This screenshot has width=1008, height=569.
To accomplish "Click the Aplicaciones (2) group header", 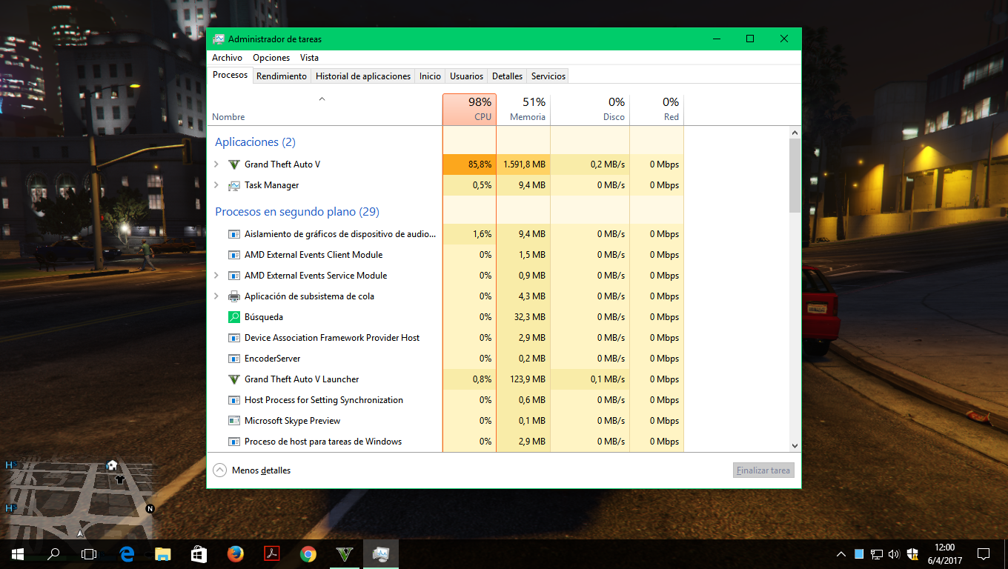I will tap(255, 142).
